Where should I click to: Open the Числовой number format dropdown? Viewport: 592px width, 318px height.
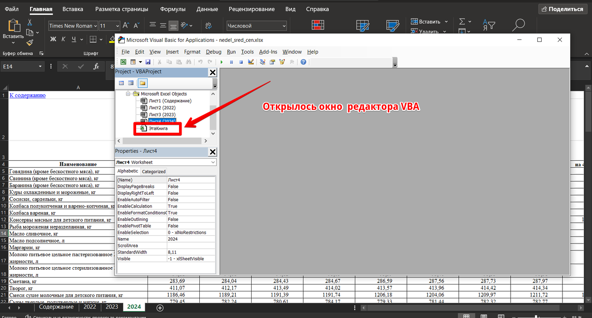(x=284, y=26)
